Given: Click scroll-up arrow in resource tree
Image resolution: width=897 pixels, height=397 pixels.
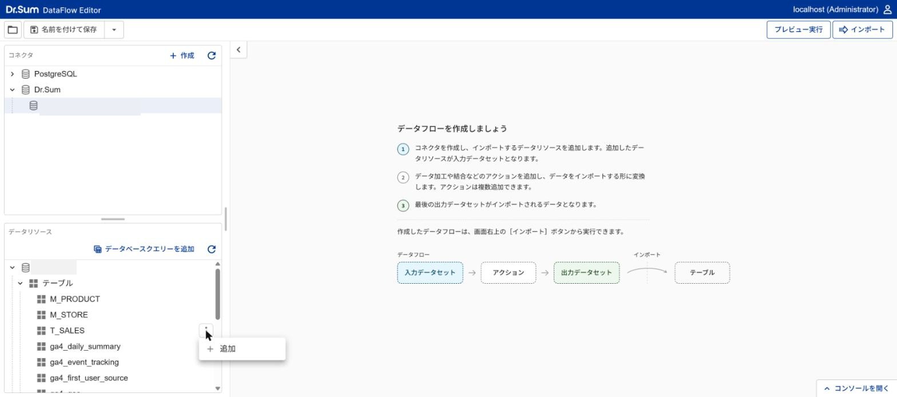Looking at the screenshot, I should 217,264.
